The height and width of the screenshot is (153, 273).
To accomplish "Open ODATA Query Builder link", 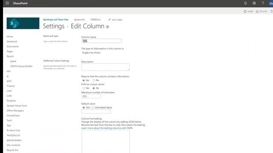I will point(21,66).
